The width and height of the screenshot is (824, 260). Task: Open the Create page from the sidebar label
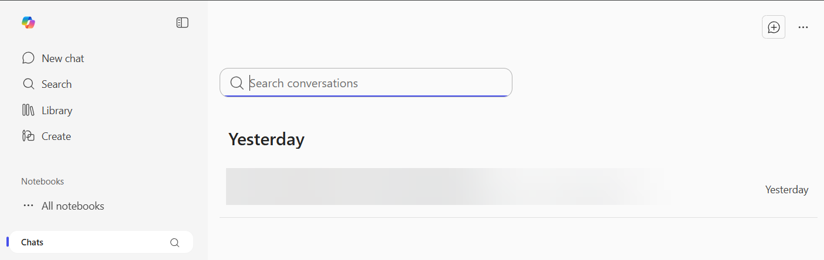pyautogui.click(x=56, y=136)
